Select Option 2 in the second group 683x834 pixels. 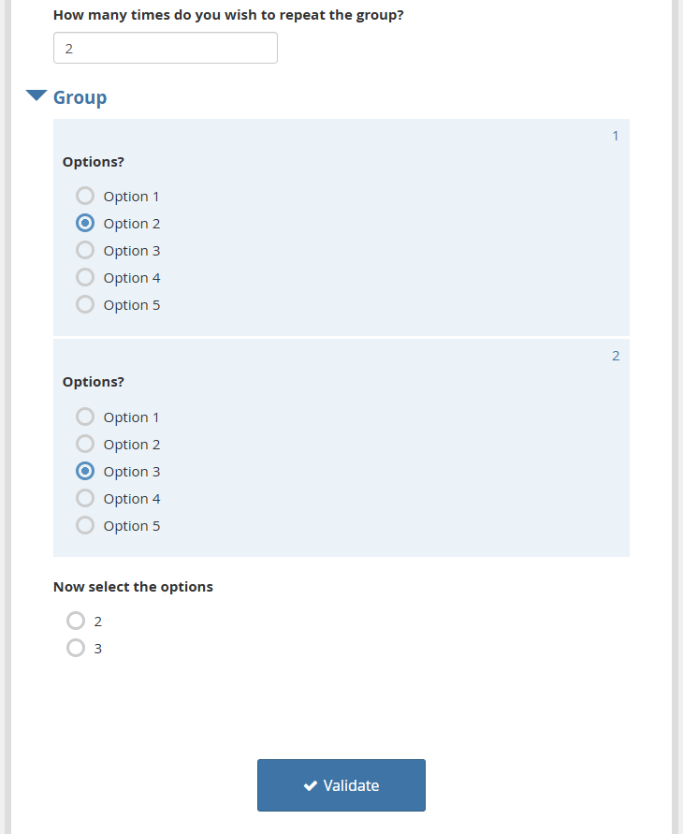click(x=84, y=444)
